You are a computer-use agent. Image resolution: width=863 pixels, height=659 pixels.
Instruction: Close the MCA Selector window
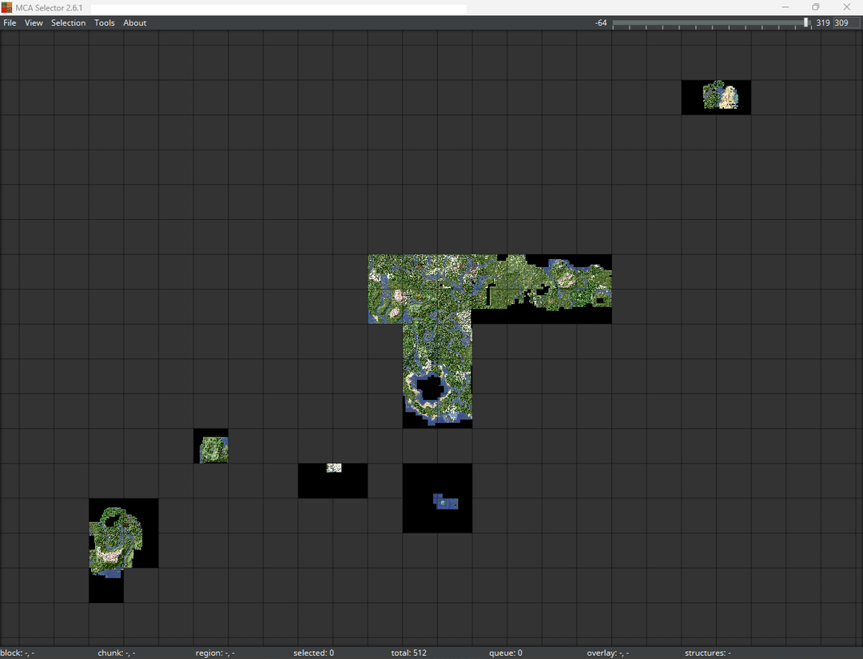click(847, 7)
